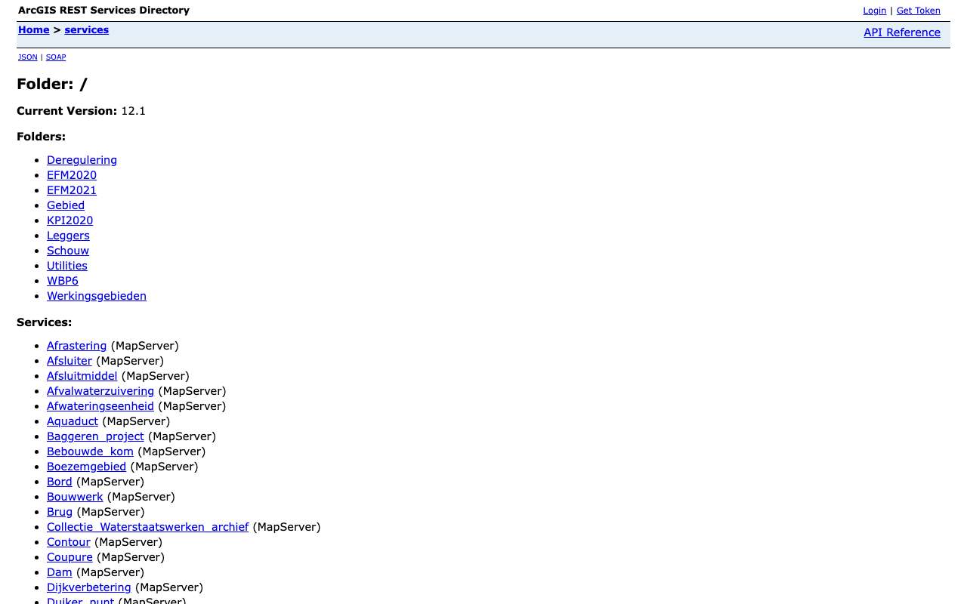Viewport: 967px width, 604px height.
Task: Select the Current Version 12.1 text
Action: pos(81,111)
